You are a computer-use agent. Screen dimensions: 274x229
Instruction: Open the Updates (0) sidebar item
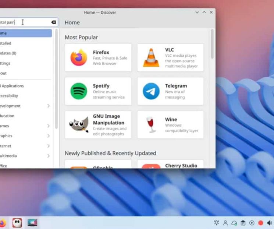point(26,53)
